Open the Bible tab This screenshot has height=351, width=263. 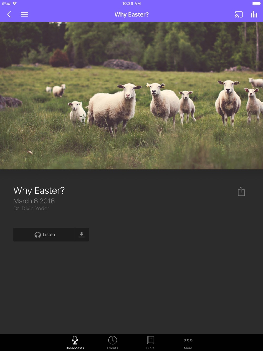coord(150,343)
